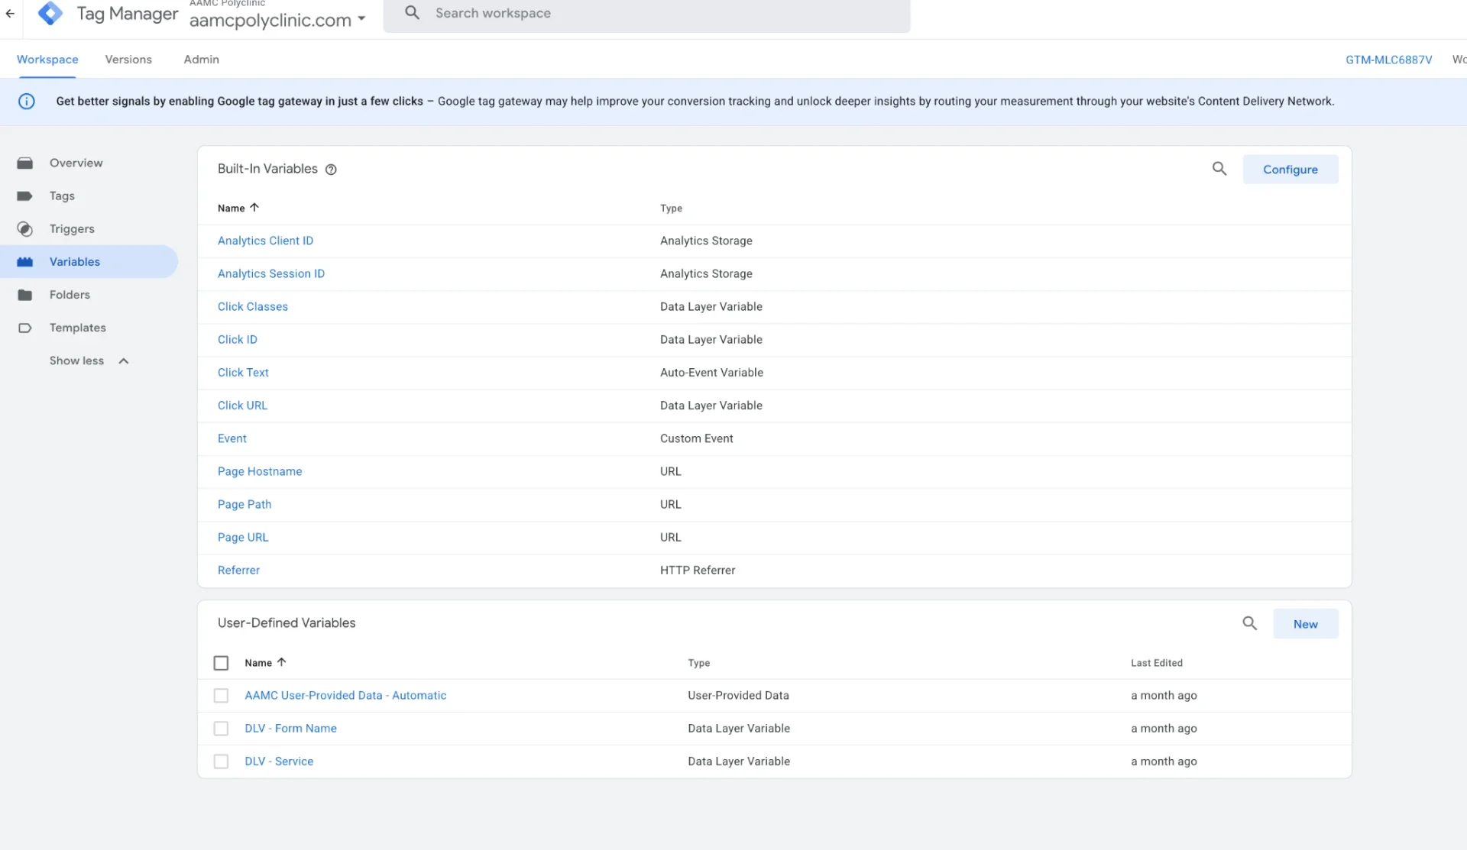
Task: Sort user-defined variables by Name arrow
Action: (x=281, y=662)
